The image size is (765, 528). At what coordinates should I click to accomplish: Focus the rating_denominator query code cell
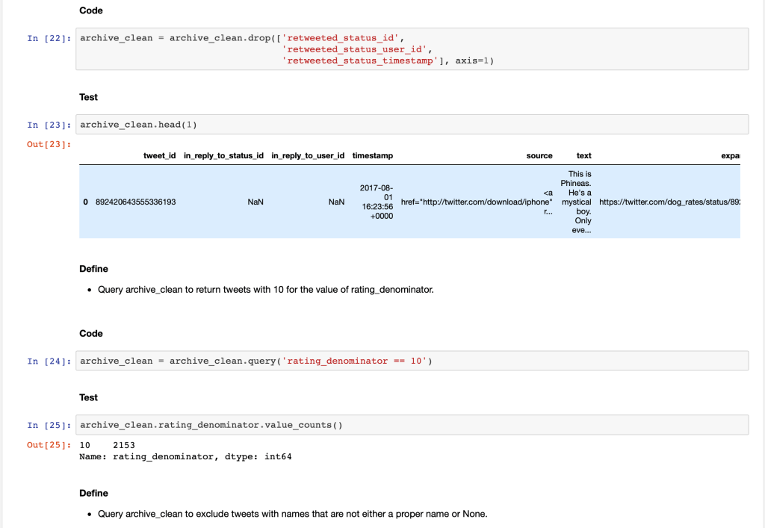(x=412, y=361)
